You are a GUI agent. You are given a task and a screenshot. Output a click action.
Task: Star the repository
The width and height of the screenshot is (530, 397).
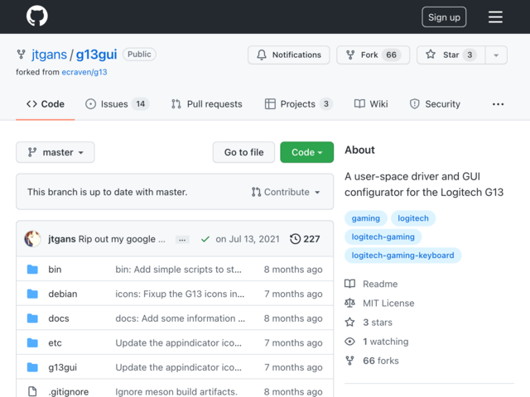pos(450,55)
